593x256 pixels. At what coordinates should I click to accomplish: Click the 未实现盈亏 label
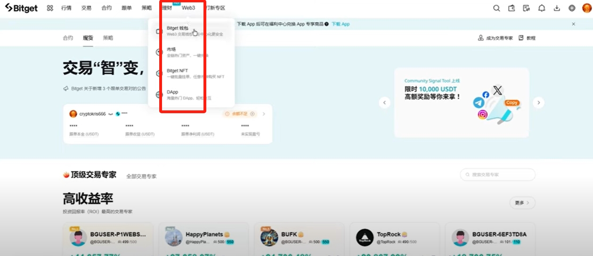[x=250, y=134]
